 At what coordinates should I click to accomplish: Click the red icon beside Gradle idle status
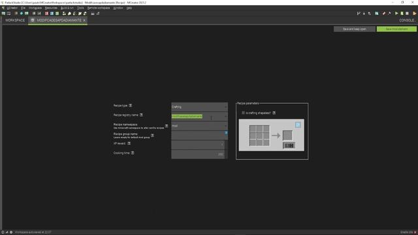[415, 232]
